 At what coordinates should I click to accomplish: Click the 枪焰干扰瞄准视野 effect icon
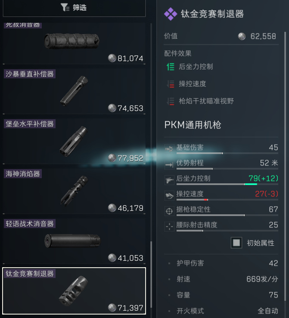[171, 101]
